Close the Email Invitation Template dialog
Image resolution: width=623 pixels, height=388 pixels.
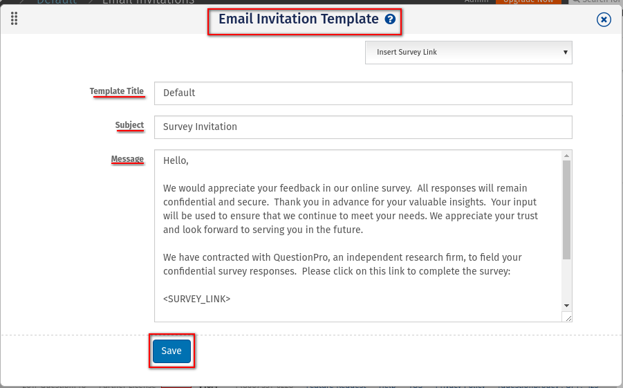604,19
